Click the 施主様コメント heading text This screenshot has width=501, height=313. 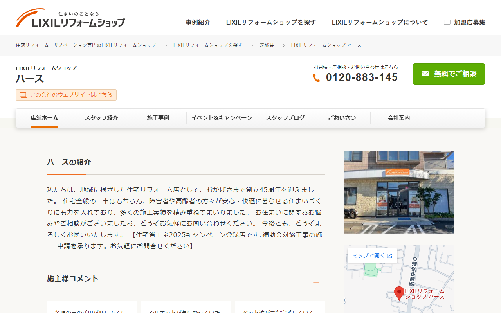(x=73, y=279)
